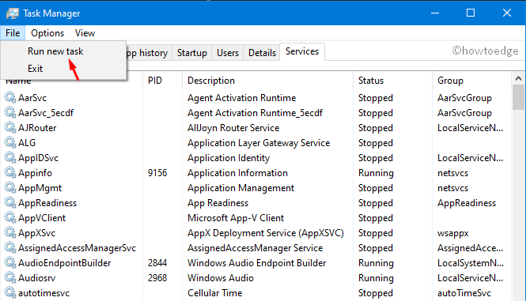This screenshot has height=301, width=526.
Task: Select the AudioEndpointBuilder service name
Action: [64, 263]
